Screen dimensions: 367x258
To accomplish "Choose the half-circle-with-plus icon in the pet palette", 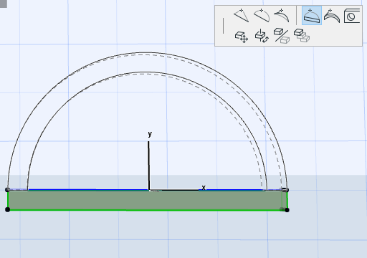I will coord(262,16).
